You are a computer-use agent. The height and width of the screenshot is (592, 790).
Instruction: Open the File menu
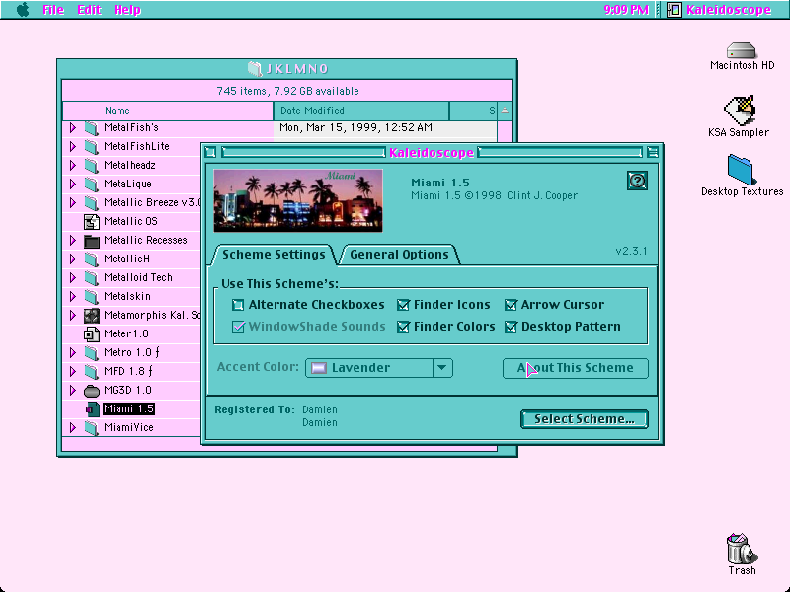tap(53, 10)
